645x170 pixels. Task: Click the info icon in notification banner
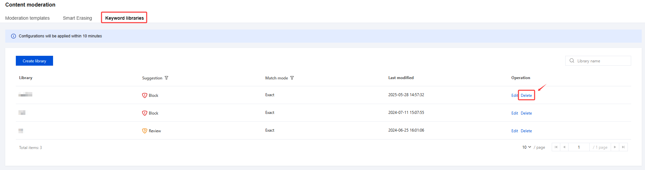click(x=14, y=36)
